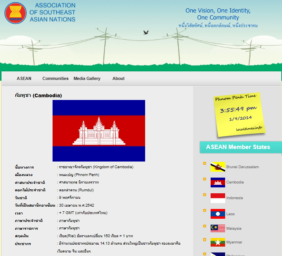Click the Cambodia flag in member list
282x256 pixels.
pos(218,182)
